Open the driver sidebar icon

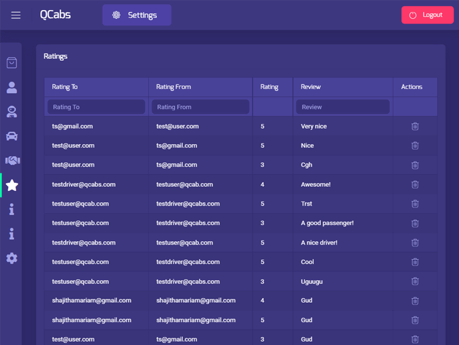point(11,111)
